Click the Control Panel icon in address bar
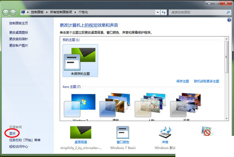234x157 pixels. click(23, 12)
